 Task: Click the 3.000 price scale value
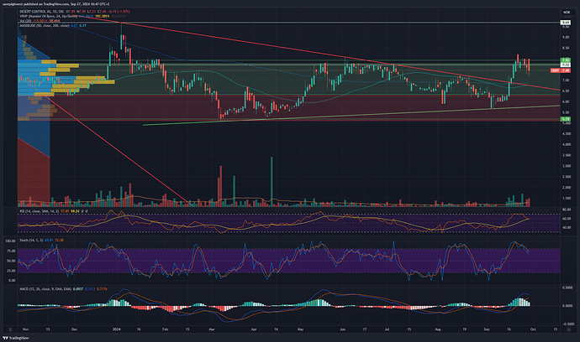(567, 166)
